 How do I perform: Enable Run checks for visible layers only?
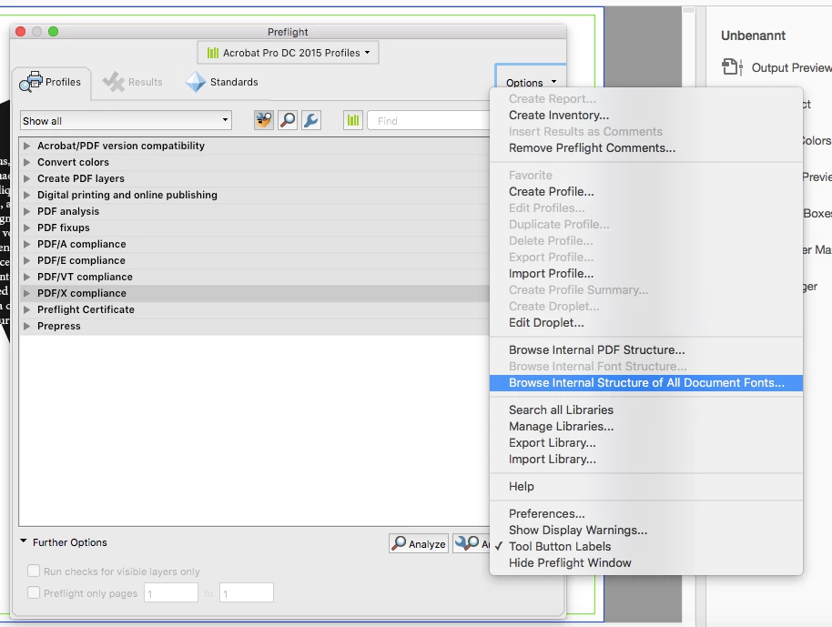34,571
